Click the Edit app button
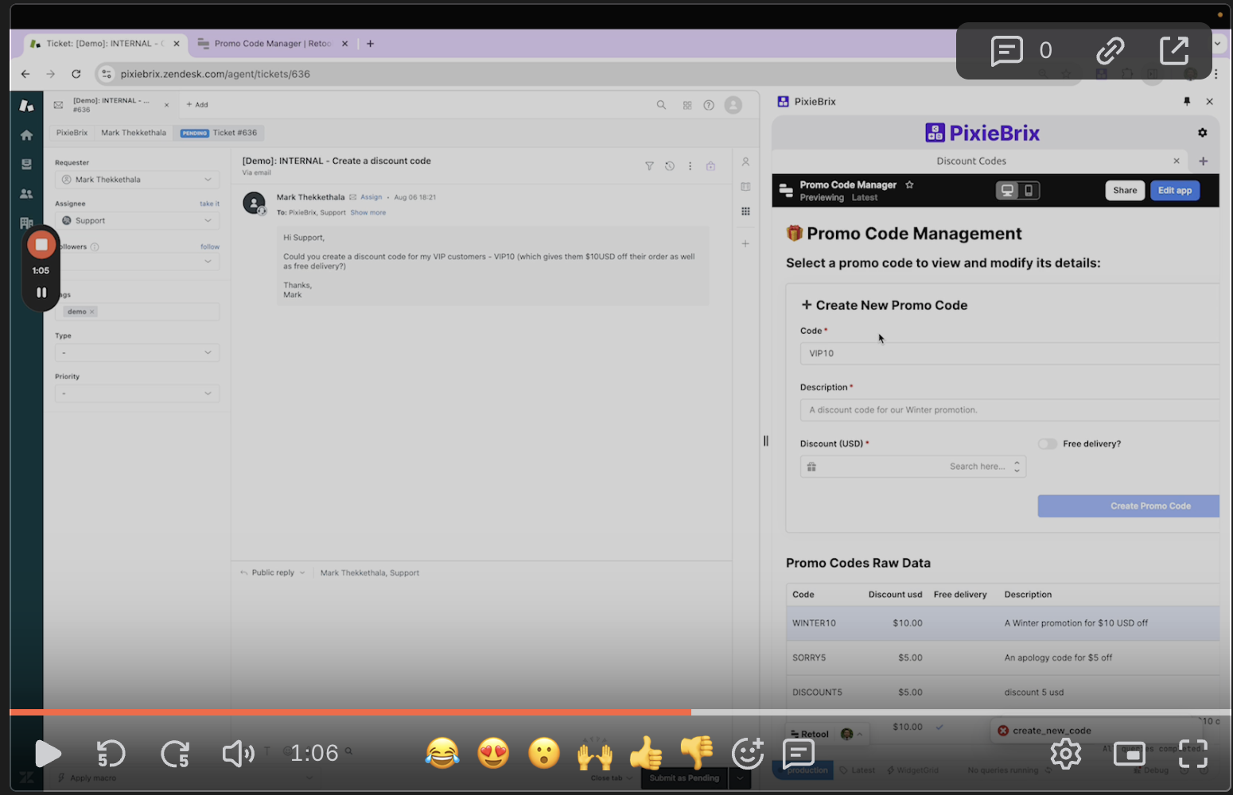The width and height of the screenshot is (1233, 795). pos(1175,191)
